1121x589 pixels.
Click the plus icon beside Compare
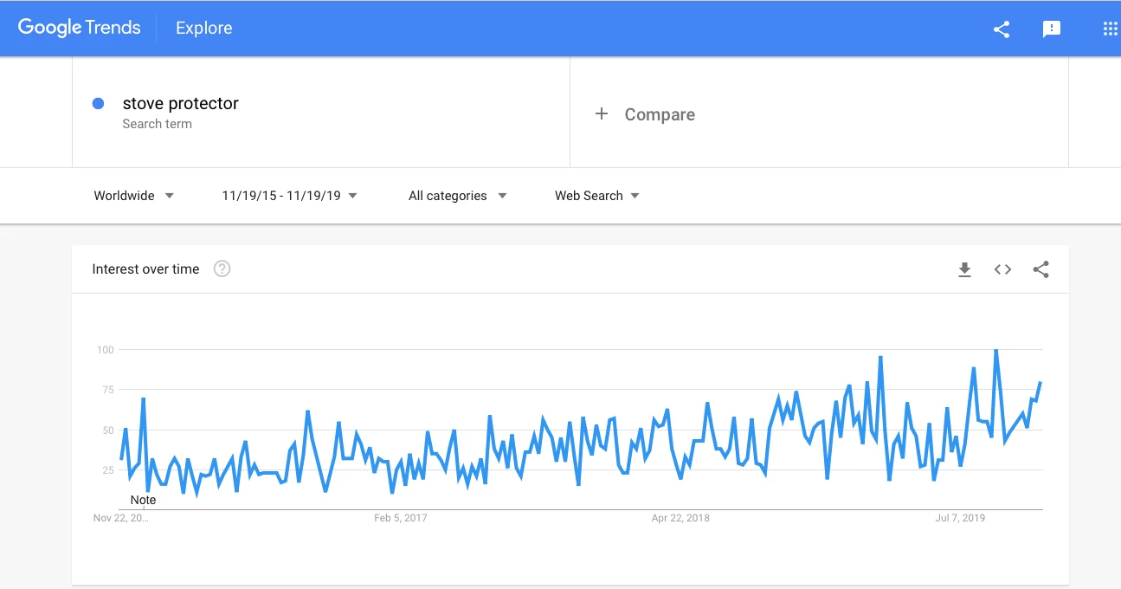point(602,113)
